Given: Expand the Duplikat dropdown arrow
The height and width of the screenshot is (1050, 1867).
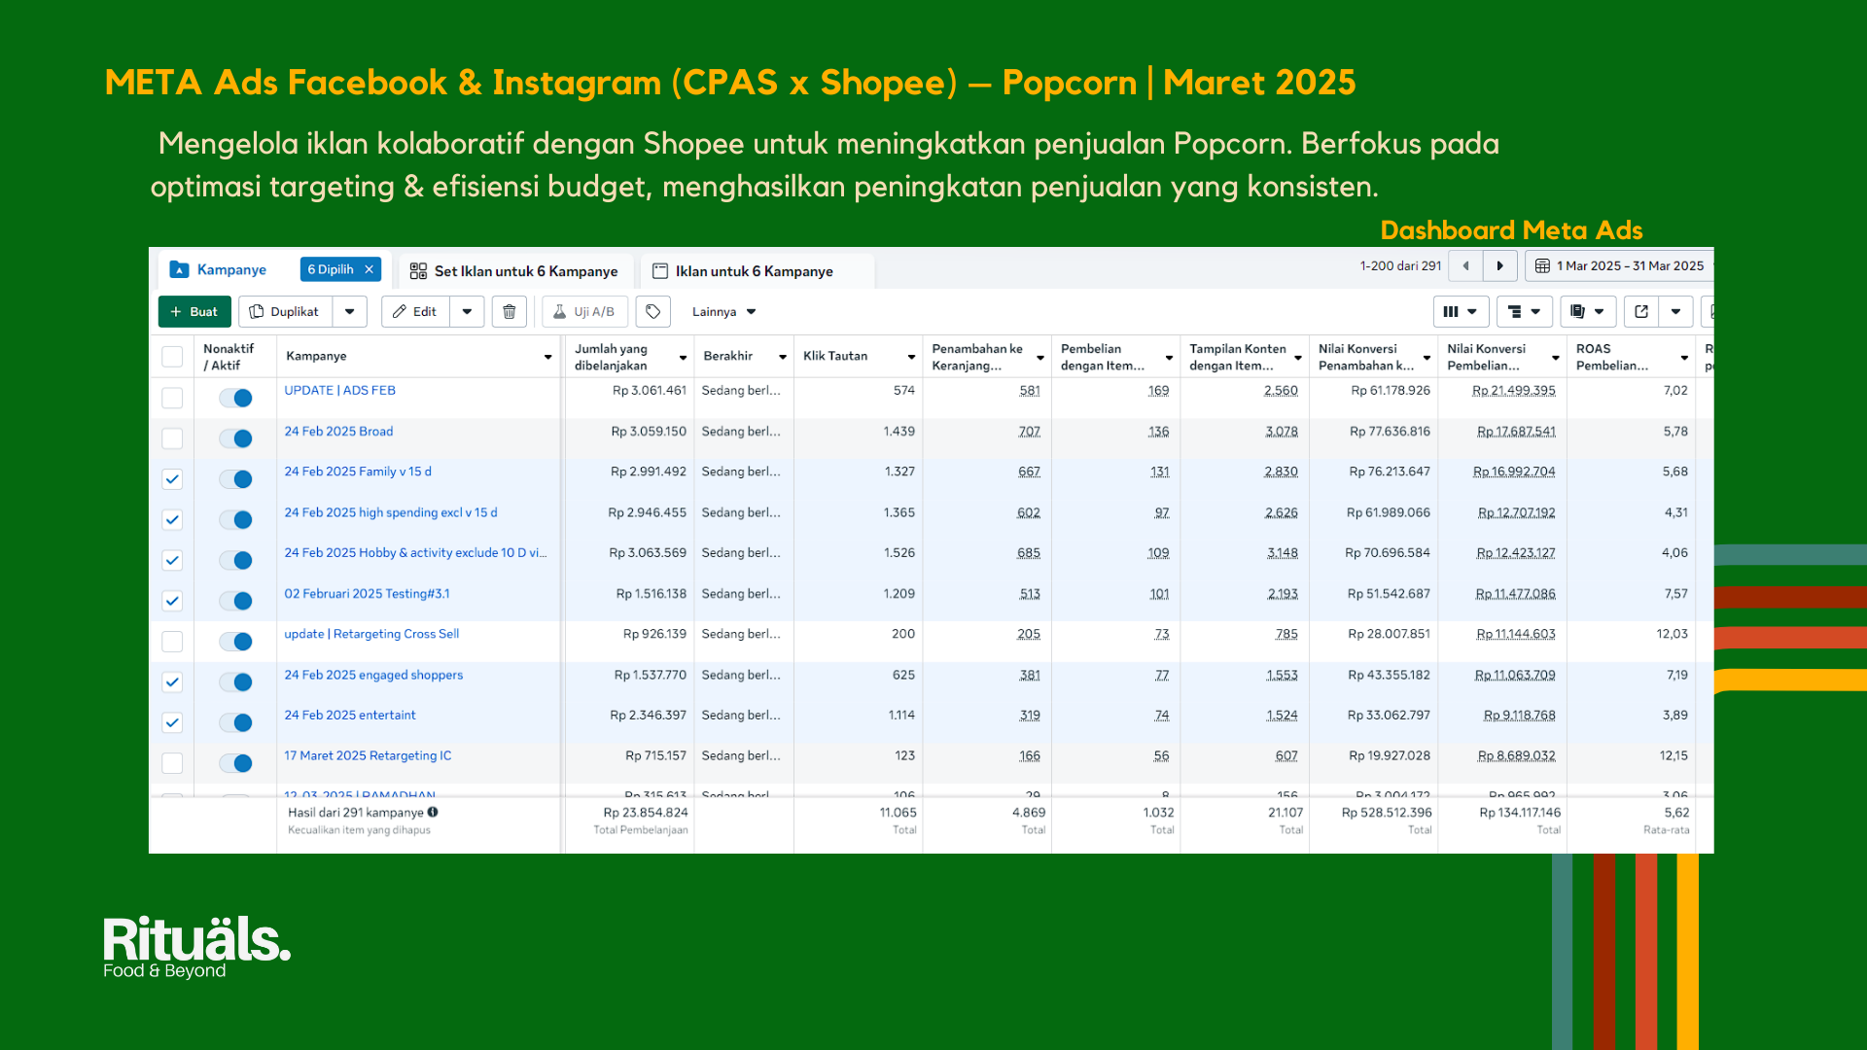Looking at the screenshot, I should 350,312.
